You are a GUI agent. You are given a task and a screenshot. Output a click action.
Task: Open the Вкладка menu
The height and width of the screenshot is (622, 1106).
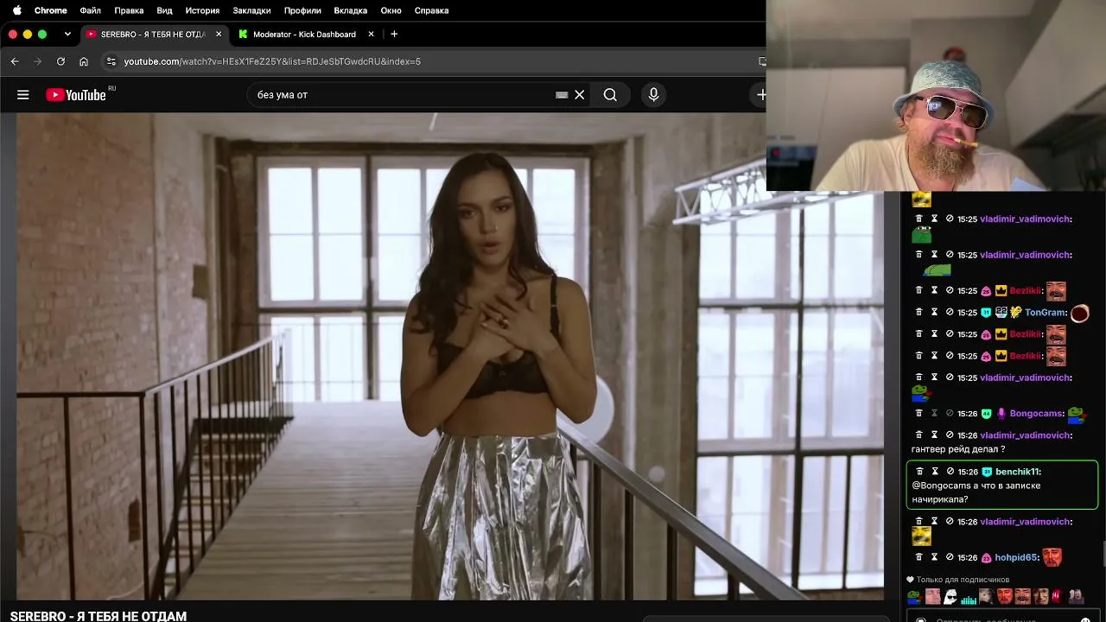(350, 10)
